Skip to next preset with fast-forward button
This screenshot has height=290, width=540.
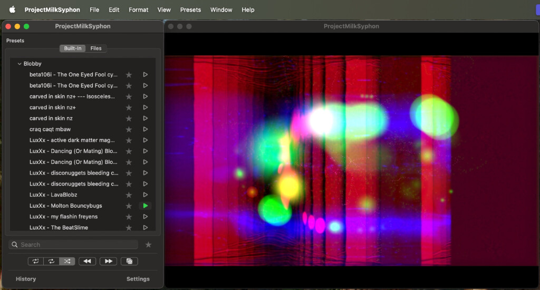108,261
